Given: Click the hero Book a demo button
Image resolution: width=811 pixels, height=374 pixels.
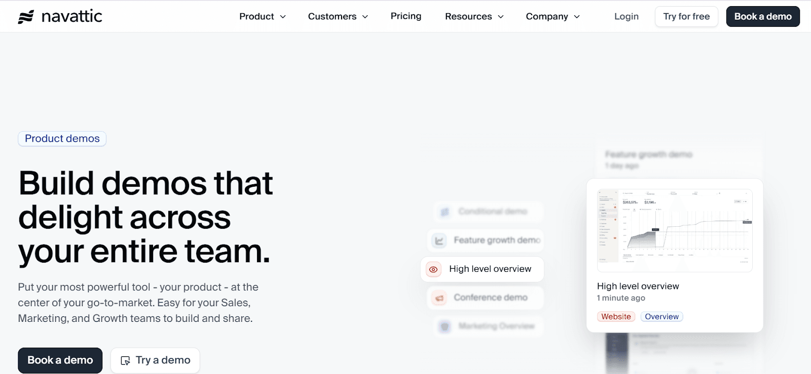Looking at the screenshot, I should (60, 360).
